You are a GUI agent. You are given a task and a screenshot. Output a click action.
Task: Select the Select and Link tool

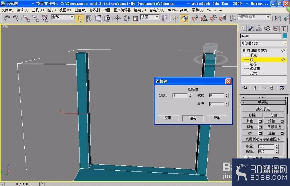tap(27, 18)
